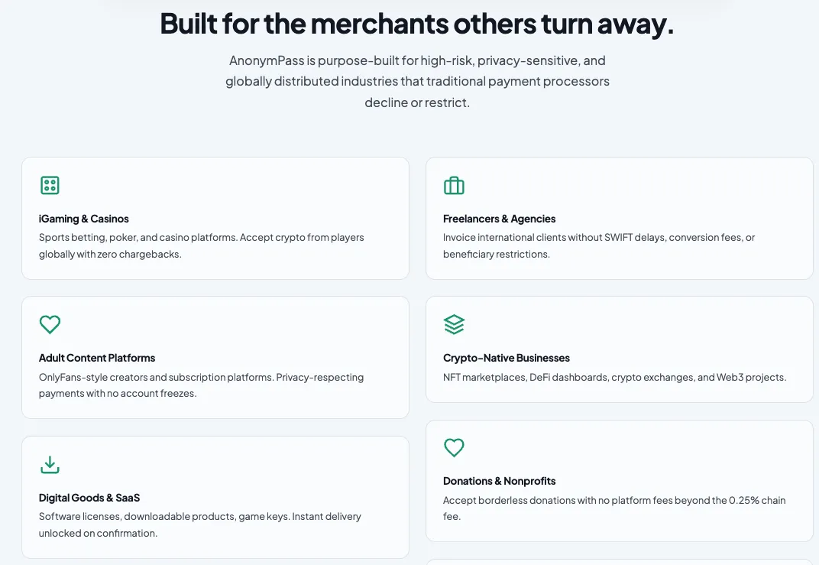The height and width of the screenshot is (565, 819).
Task: Click the briefcase icon for Freelancers & Agencies
Action: click(x=454, y=185)
